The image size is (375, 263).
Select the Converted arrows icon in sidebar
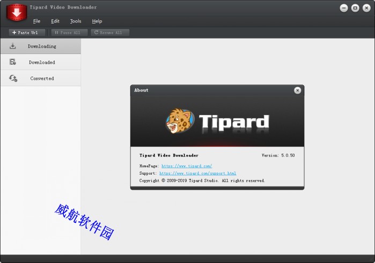(13, 78)
